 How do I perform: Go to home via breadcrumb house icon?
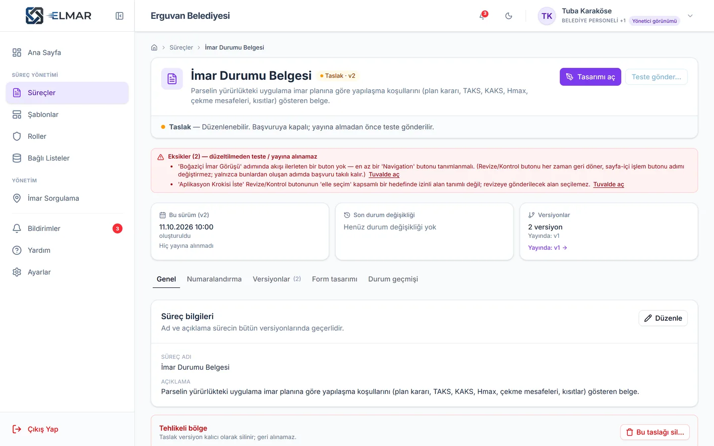[x=154, y=48]
